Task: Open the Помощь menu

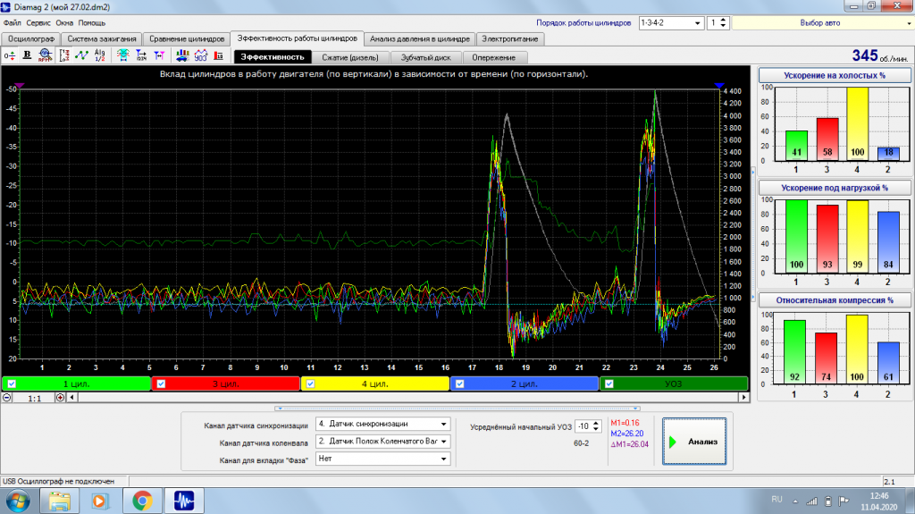Action: 92,22
